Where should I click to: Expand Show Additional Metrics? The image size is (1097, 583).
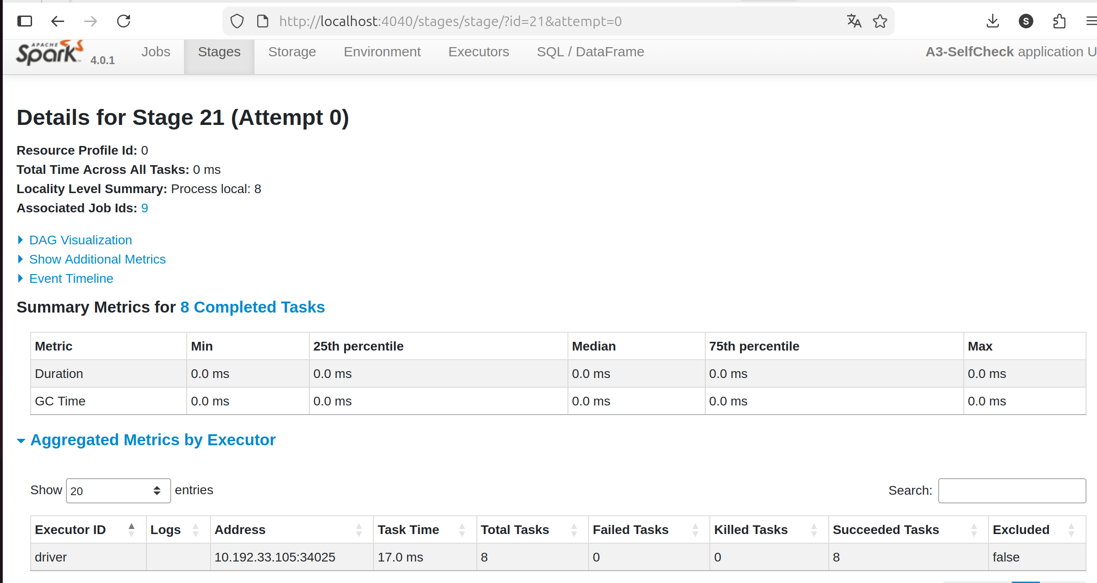[97, 259]
